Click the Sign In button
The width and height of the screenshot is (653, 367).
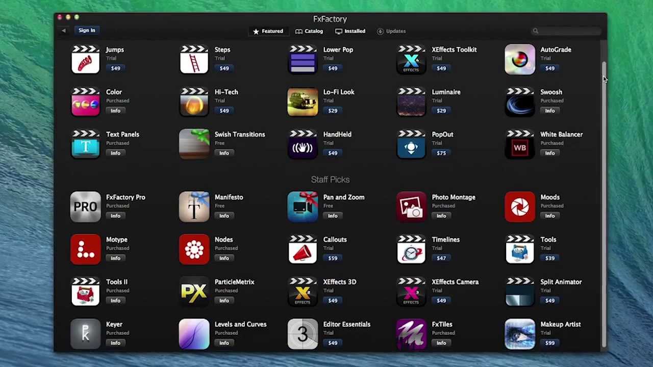pyautogui.click(x=87, y=30)
